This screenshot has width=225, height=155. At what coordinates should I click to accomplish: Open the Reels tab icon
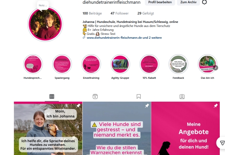click(x=95, y=96)
